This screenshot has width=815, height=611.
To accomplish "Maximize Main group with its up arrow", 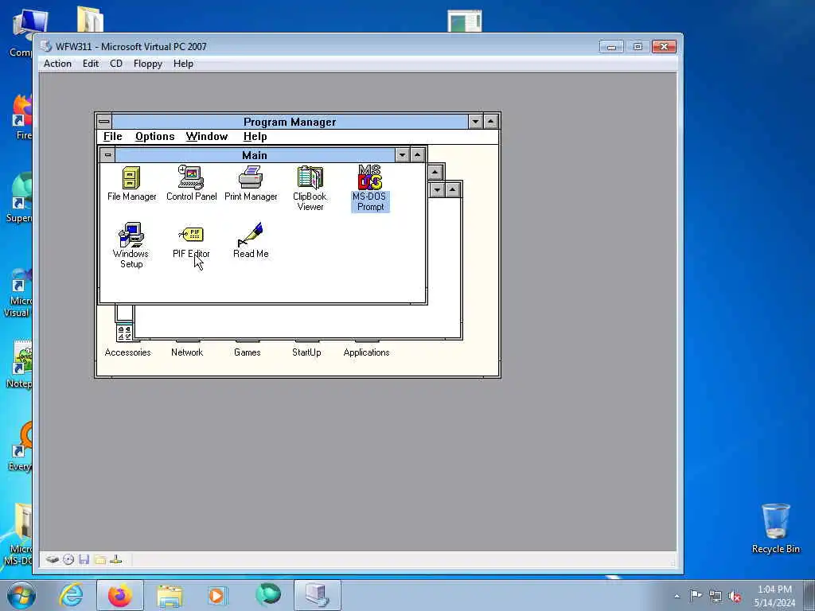I will [417, 155].
